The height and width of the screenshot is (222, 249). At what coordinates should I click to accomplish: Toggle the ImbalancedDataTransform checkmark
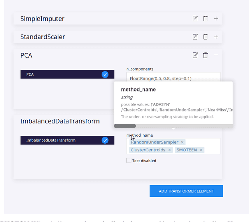point(105,140)
